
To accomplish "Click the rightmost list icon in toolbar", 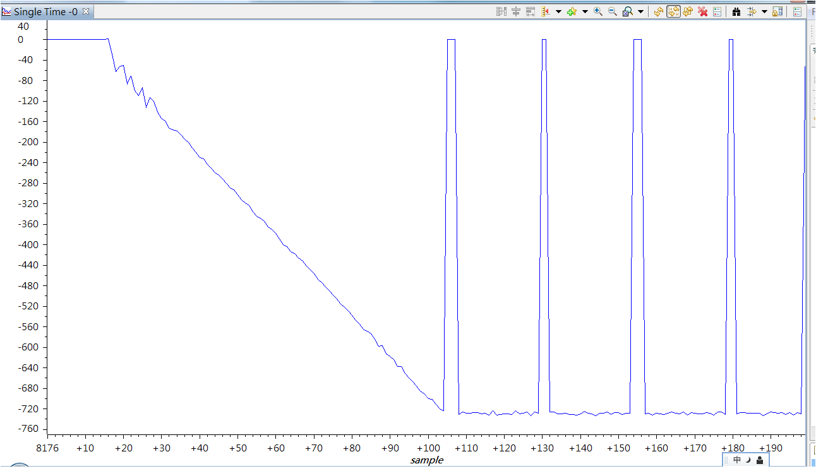I will point(797,11).
